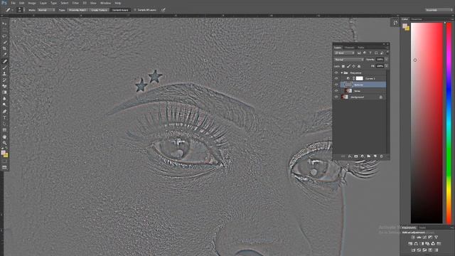Add a Levels adjustment from Adjustments panel
455x256 pixels.
[x=419, y=237]
